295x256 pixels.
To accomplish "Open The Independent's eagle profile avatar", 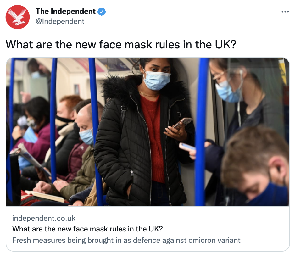I will tap(18, 17).
